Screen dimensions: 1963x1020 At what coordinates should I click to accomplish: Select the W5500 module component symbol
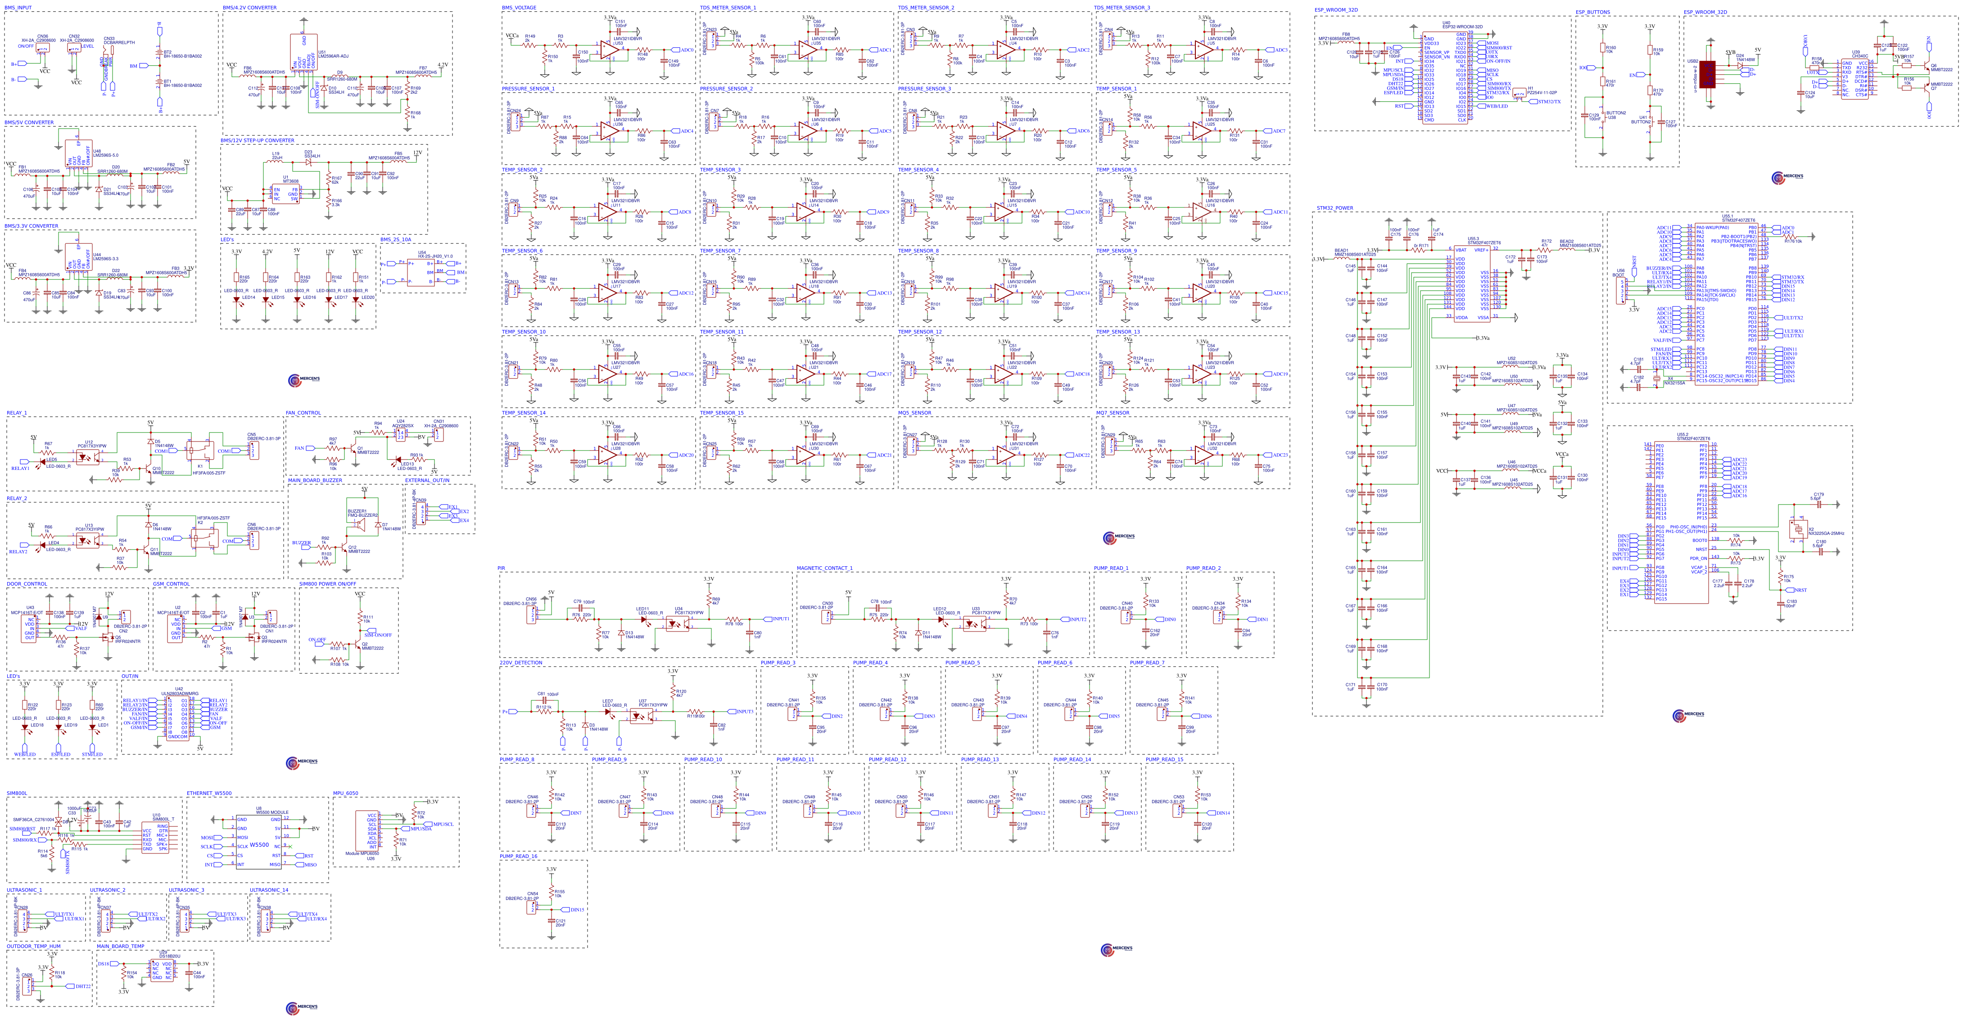click(x=258, y=842)
